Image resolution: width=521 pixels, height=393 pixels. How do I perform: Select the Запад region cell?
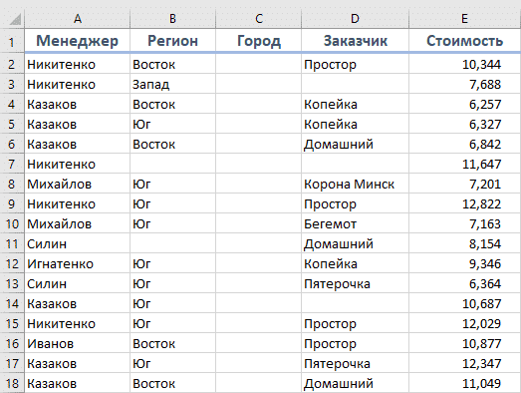tap(172, 84)
